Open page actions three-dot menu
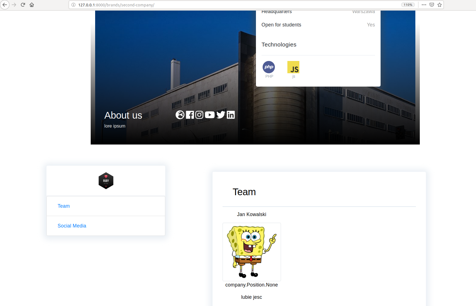Screen dimensions: 476x306 pyautogui.click(x=424, y=5)
